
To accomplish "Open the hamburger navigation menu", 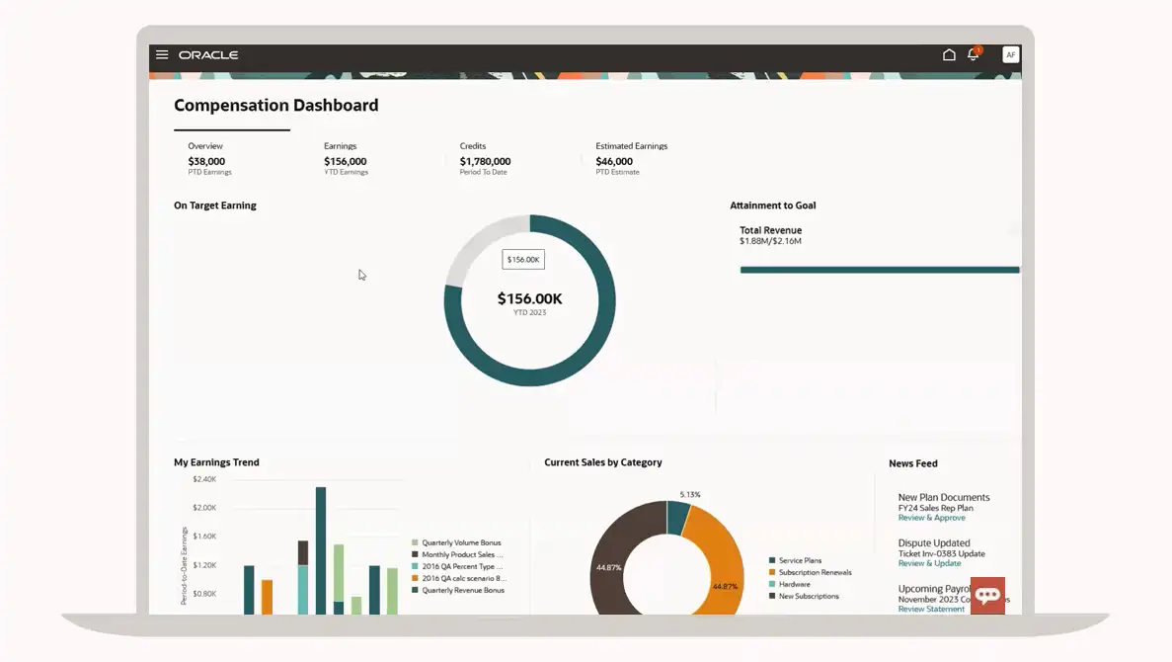I will coord(162,55).
